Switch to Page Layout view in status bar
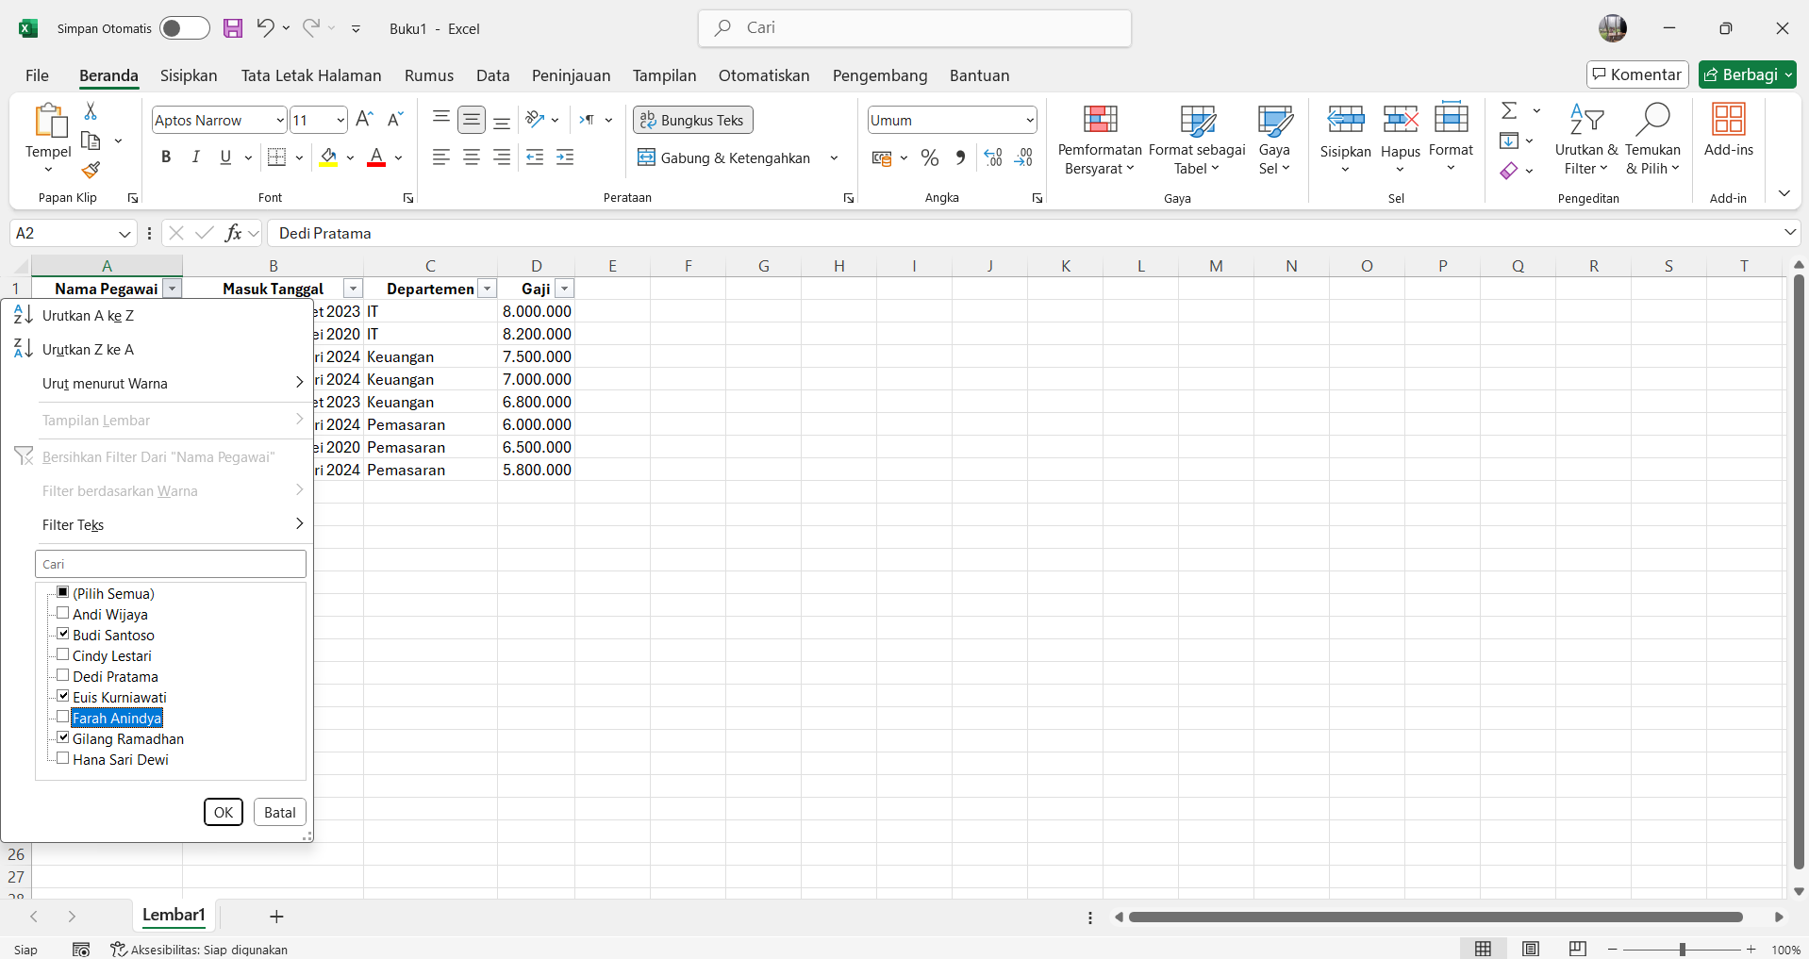This screenshot has height=959, width=1809. tap(1531, 949)
